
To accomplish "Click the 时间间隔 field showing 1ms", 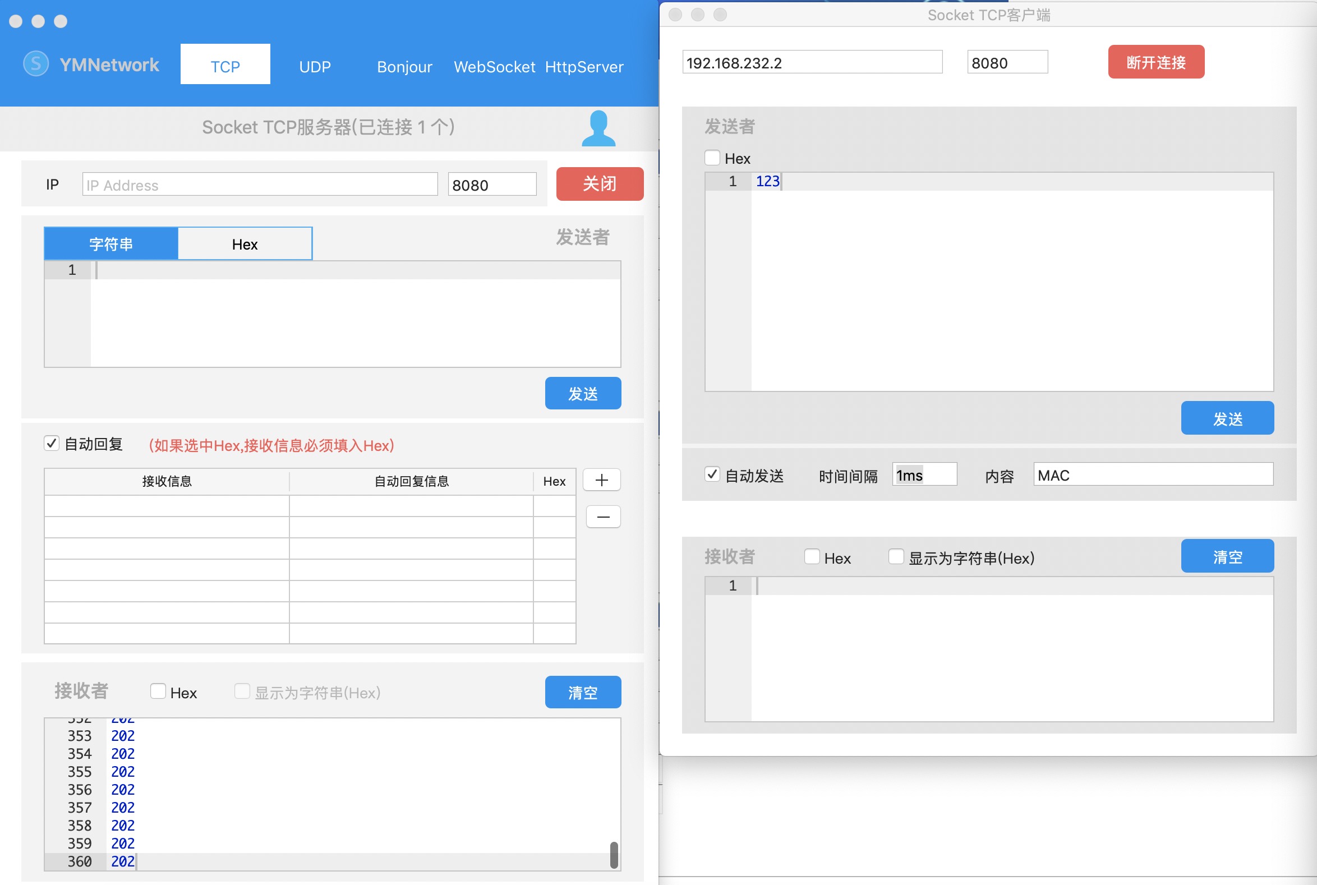I will [x=924, y=474].
